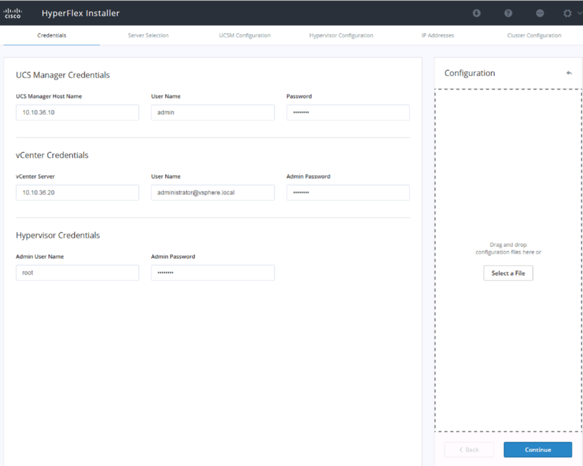Click the Cisco logo

(13, 13)
